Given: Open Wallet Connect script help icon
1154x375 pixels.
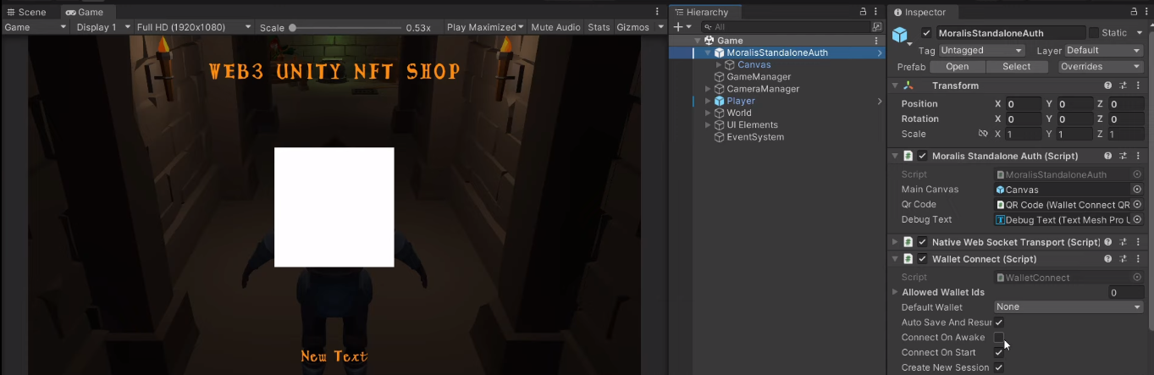Looking at the screenshot, I should click(1108, 259).
